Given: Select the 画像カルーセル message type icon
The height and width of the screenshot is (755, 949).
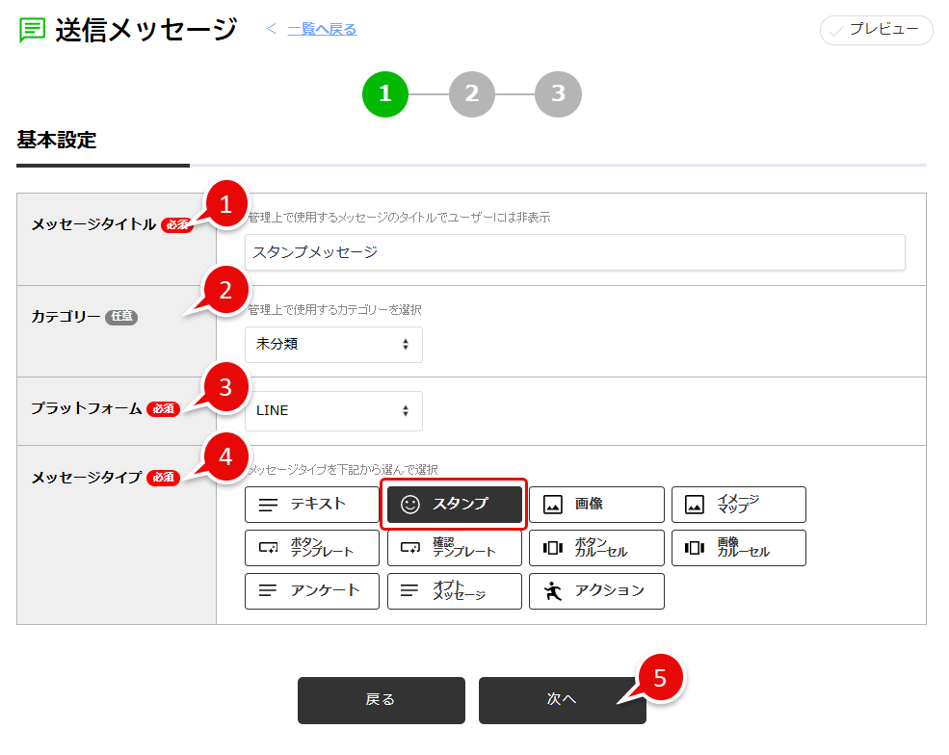Looking at the screenshot, I should (x=738, y=547).
